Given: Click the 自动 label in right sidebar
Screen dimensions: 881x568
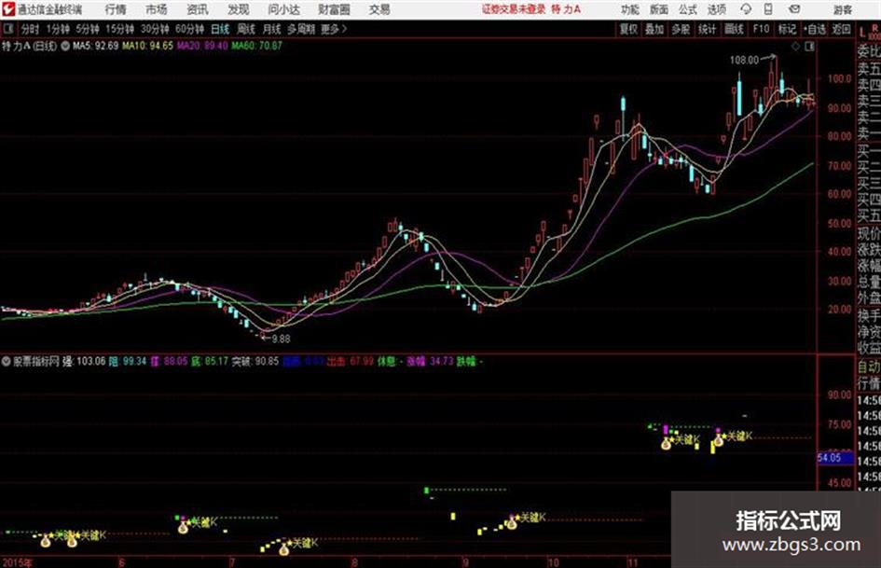Looking at the screenshot, I should click(869, 367).
